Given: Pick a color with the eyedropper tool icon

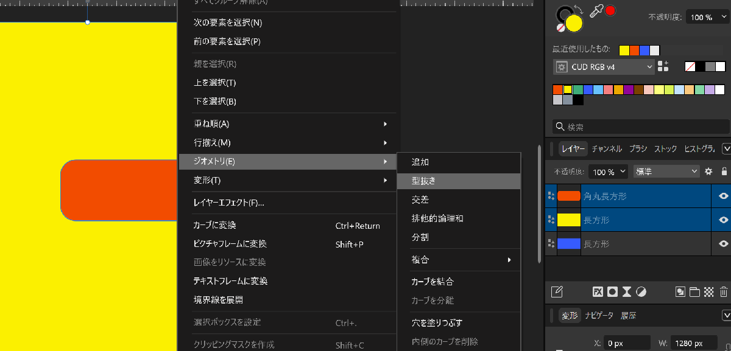Looking at the screenshot, I should point(596,10).
